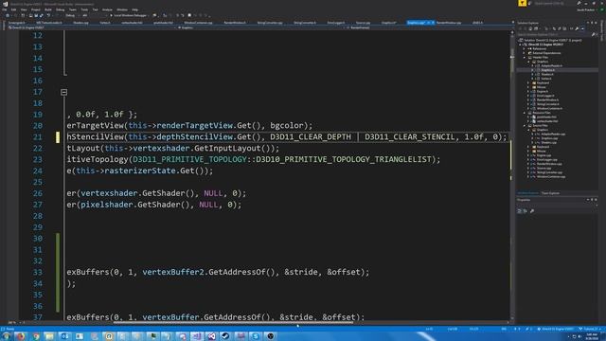Open the RenderFrame member dropdown
Screen dimensions: 606x341
coord(430,27)
